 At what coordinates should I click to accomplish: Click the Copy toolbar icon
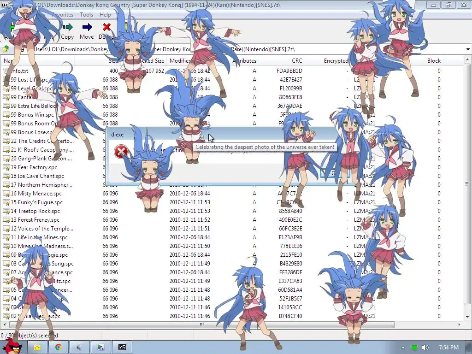67,27
